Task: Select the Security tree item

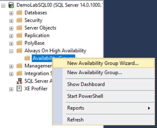Action: click(x=33, y=20)
